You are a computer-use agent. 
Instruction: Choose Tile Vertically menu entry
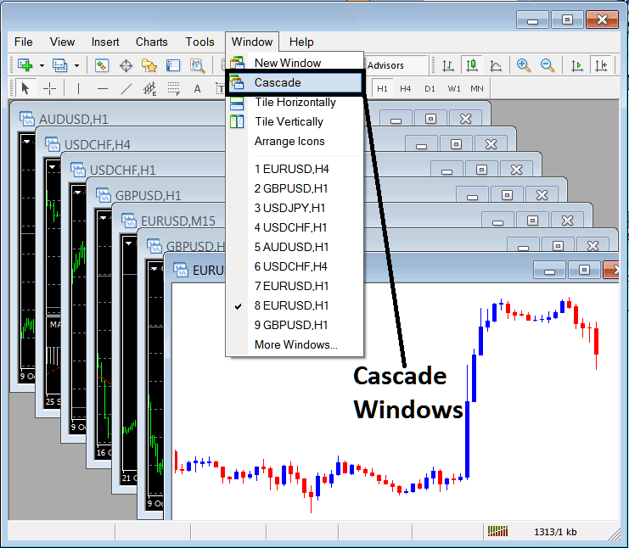pyautogui.click(x=289, y=121)
